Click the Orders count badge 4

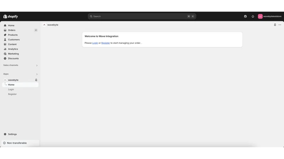point(36,30)
